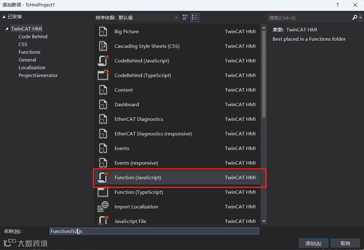
Task: Select Cascading Style Sheets (CSS) name
Action: pos(147,46)
